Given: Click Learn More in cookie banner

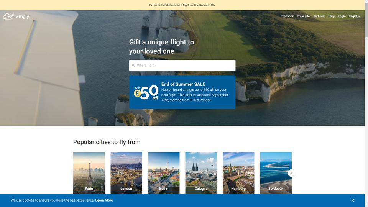Looking at the screenshot, I should [x=104, y=200].
